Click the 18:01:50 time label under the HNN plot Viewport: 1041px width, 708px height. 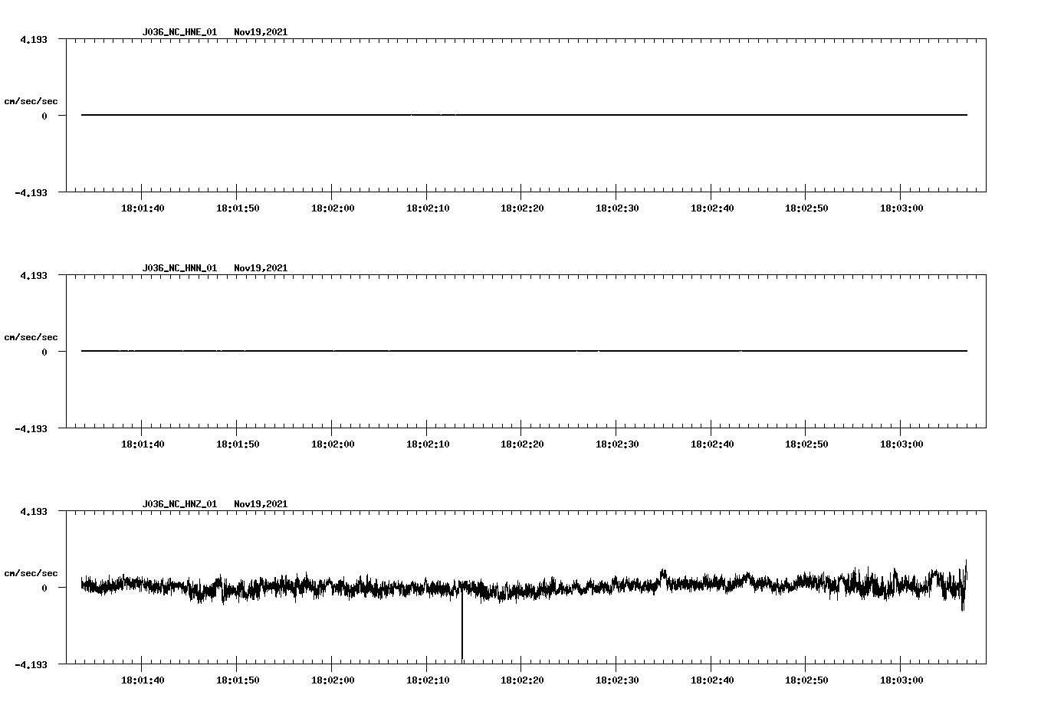click(238, 444)
